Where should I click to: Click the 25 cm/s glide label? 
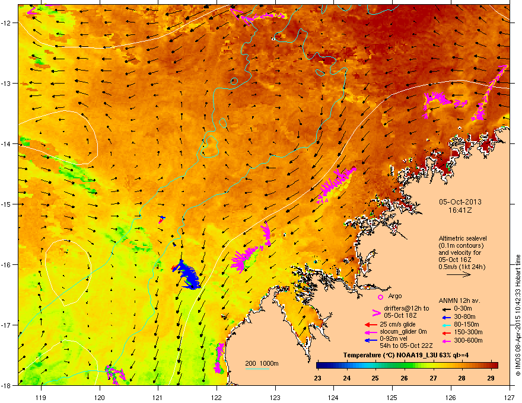pos(398,324)
